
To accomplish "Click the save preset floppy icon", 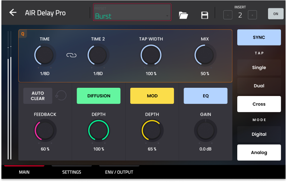I will coord(205,15).
